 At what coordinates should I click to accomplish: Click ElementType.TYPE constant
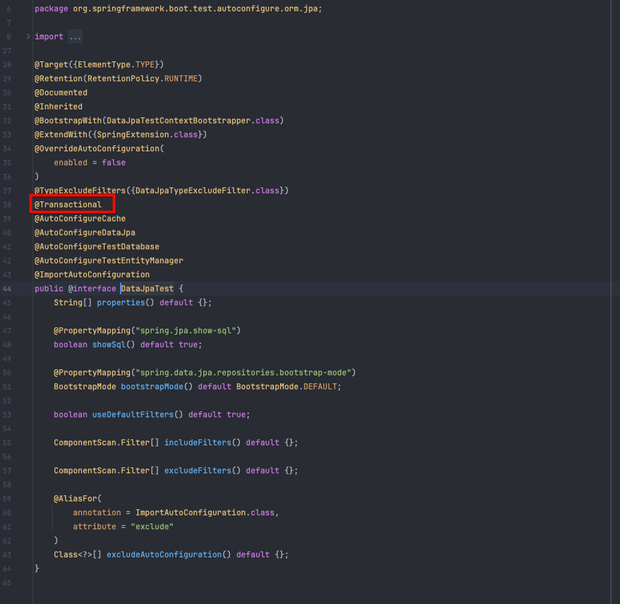pos(116,65)
